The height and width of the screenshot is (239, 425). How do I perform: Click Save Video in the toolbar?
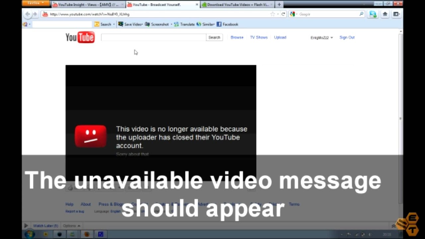coord(130,24)
